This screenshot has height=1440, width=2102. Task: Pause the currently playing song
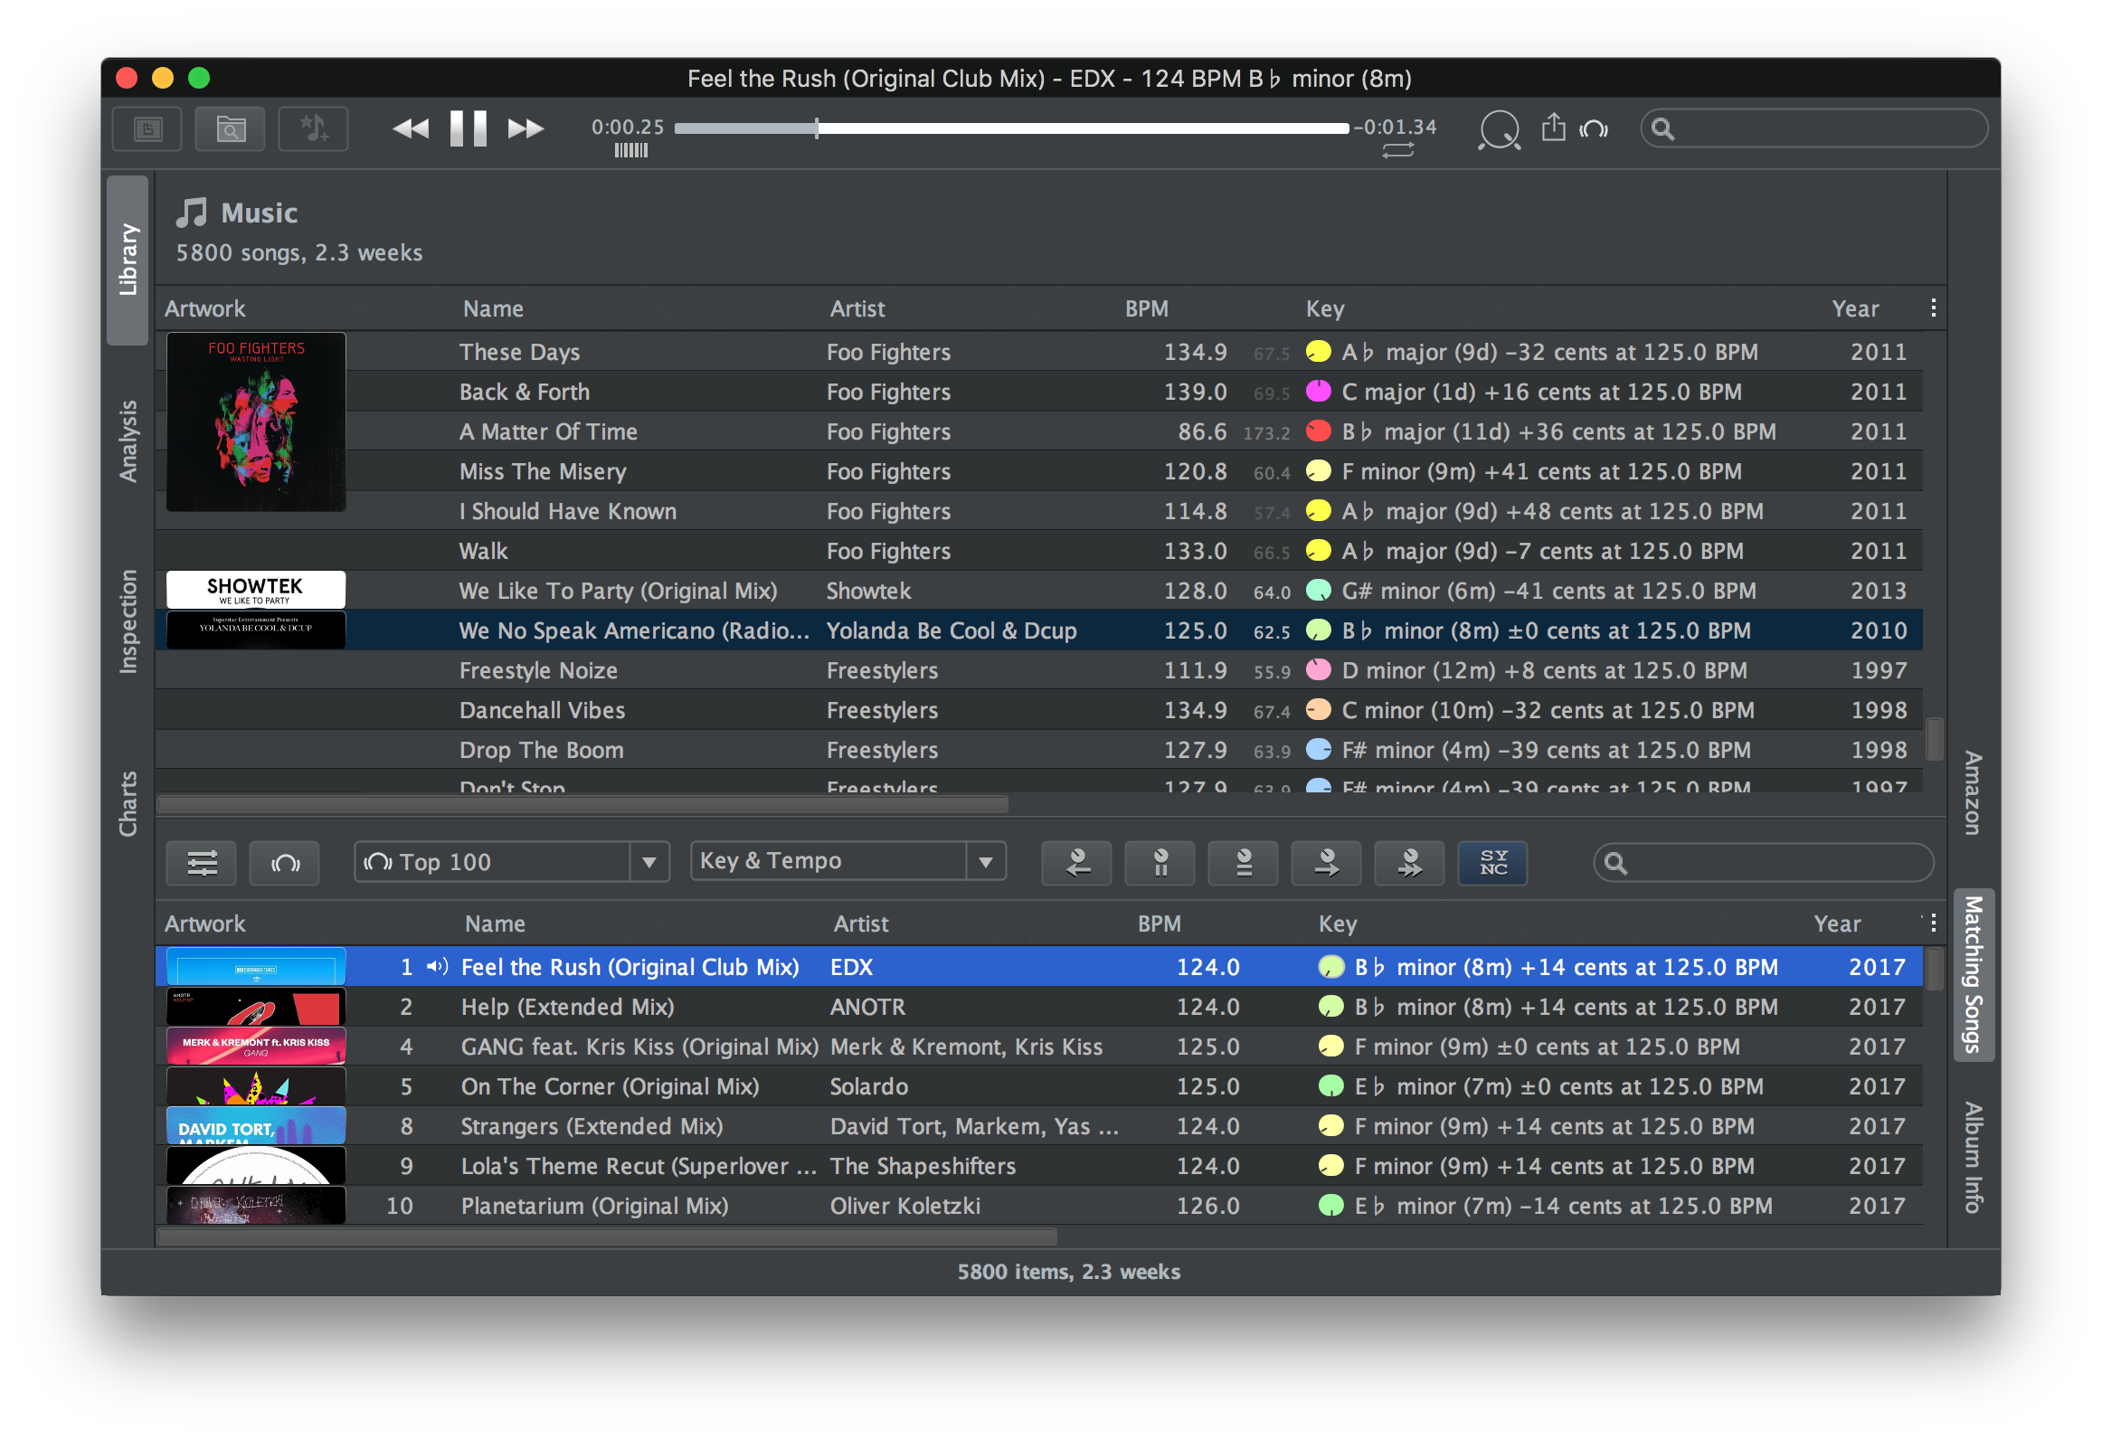coord(469,128)
